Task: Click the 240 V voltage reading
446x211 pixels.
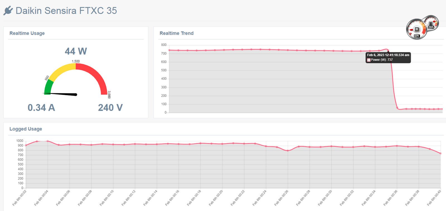Action: tap(110, 108)
